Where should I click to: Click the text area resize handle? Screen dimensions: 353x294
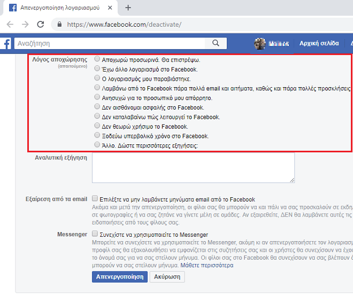tap(292, 180)
